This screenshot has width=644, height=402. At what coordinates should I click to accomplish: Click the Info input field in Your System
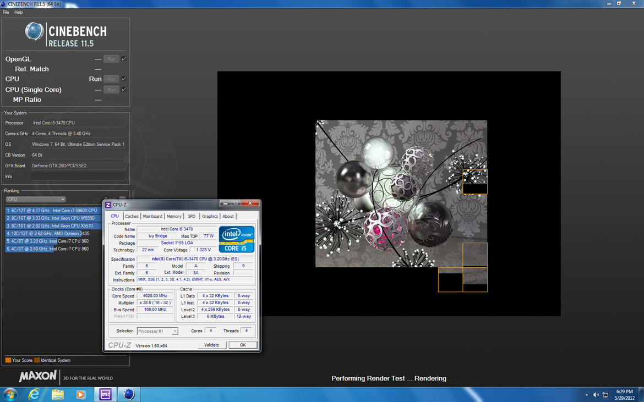78,177
